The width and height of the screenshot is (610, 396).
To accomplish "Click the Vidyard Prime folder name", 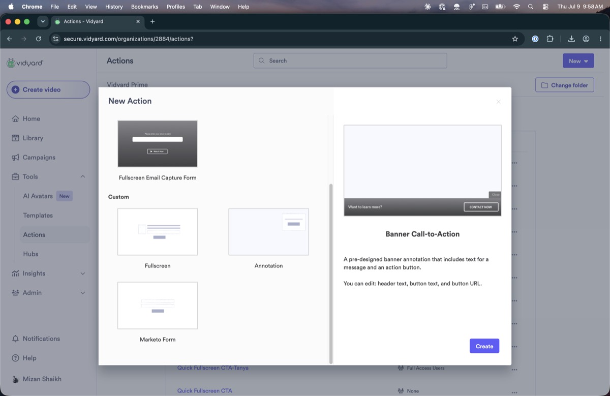I will (x=127, y=84).
